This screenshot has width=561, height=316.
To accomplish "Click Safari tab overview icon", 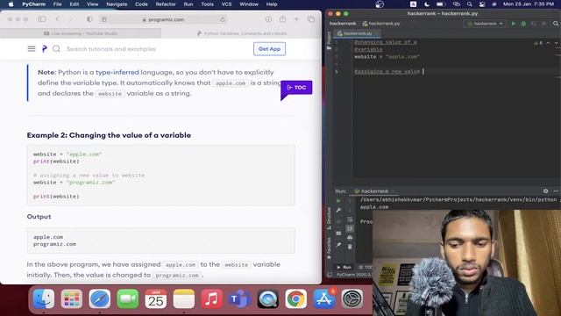I will click(311, 19).
